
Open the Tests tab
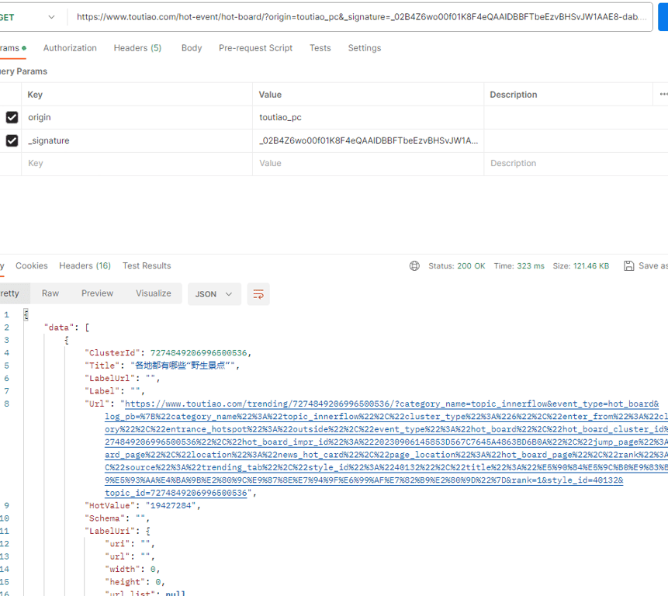320,48
